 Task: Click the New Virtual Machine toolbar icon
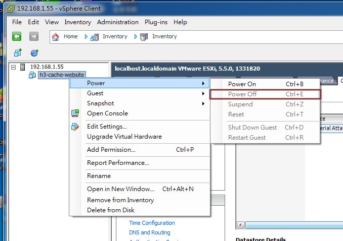point(18,52)
